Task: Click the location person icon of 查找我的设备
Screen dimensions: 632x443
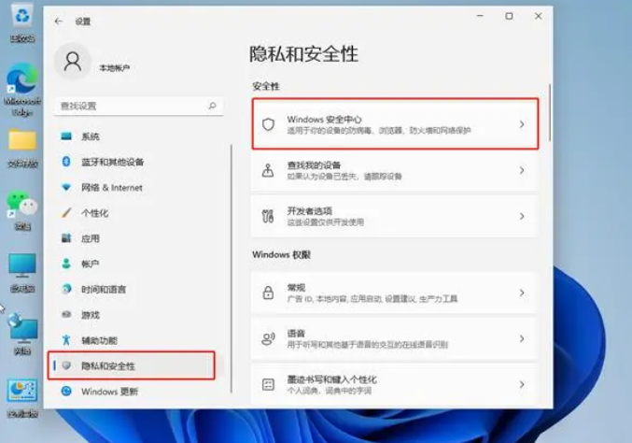Action: pyautogui.click(x=268, y=170)
